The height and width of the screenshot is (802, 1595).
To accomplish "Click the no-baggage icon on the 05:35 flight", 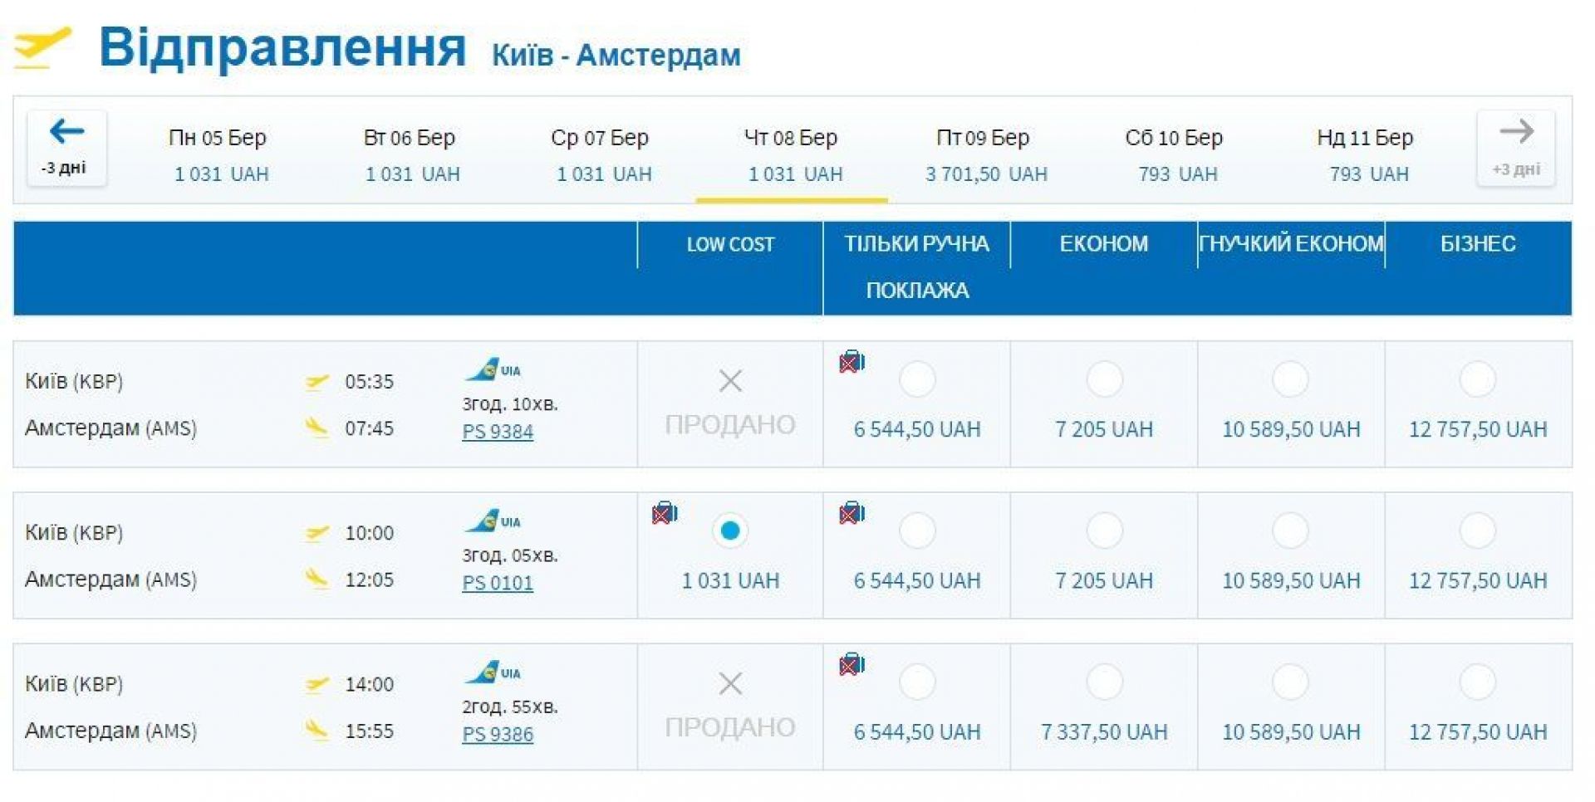I will (851, 362).
